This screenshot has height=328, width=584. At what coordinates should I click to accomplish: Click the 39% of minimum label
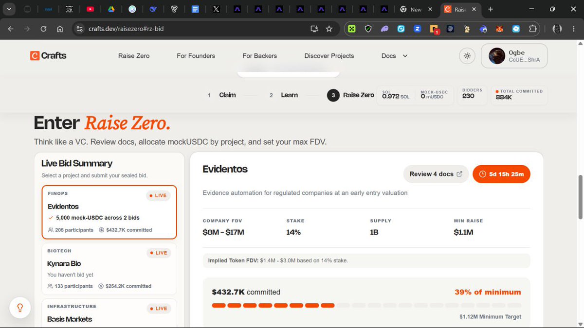point(488,292)
